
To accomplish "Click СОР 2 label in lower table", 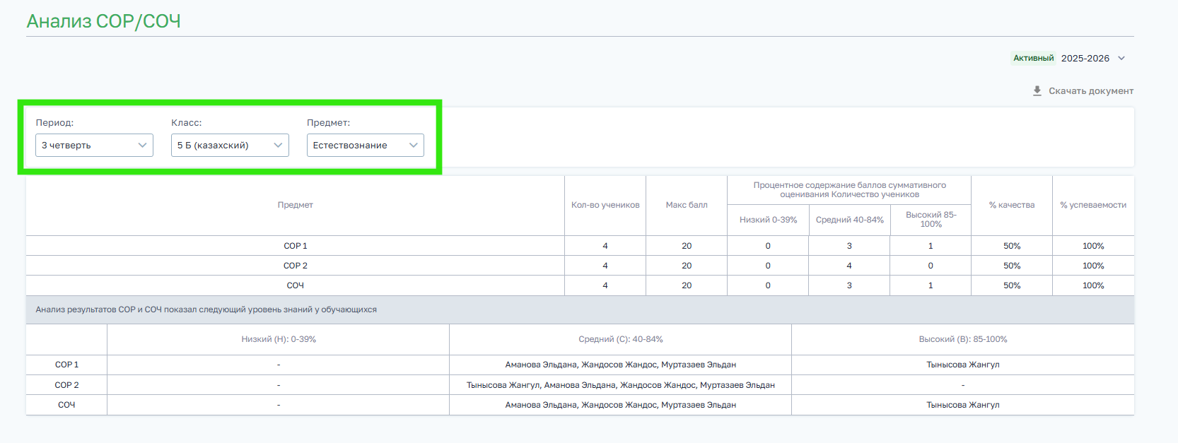I will pos(66,385).
